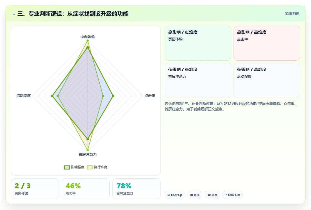The width and height of the screenshot is (311, 210).
Task: Click the Chart.js chip
Action: coord(175,195)
